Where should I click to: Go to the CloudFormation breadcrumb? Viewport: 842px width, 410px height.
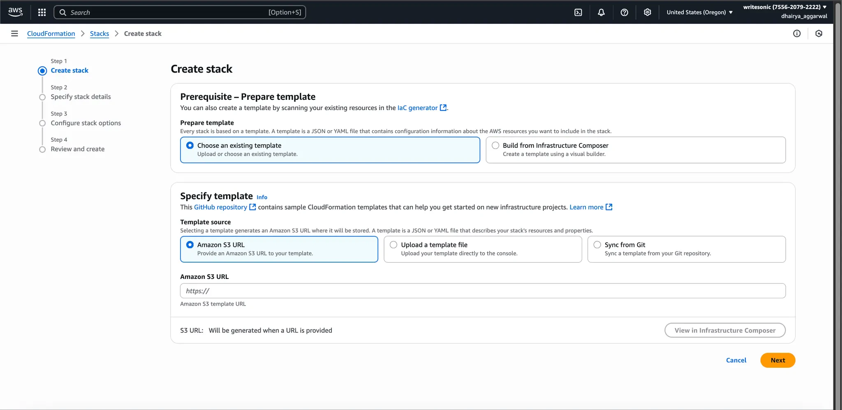click(x=51, y=34)
